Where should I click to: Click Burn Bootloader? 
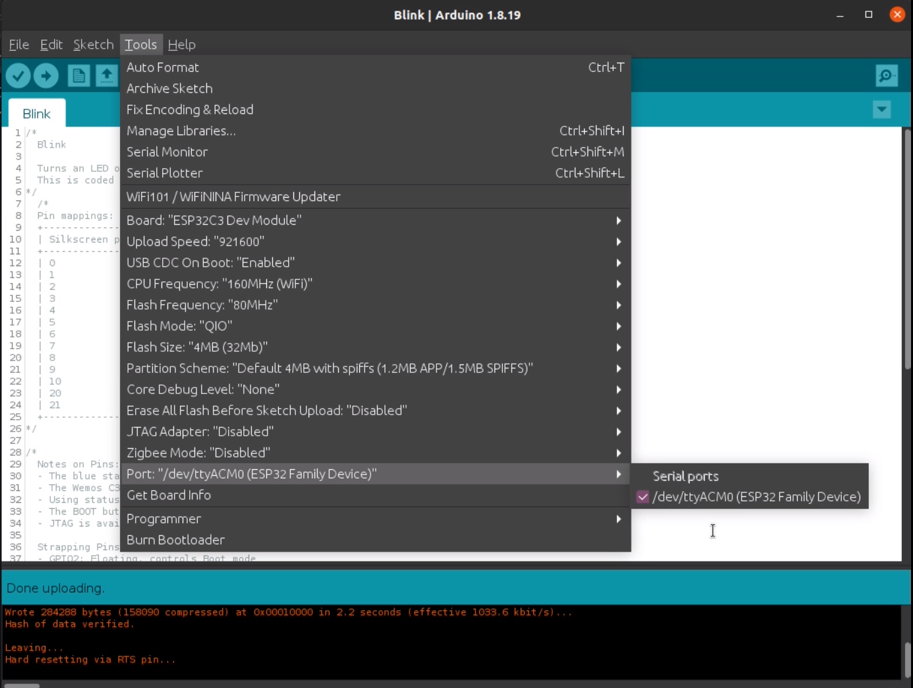(375, 540)
